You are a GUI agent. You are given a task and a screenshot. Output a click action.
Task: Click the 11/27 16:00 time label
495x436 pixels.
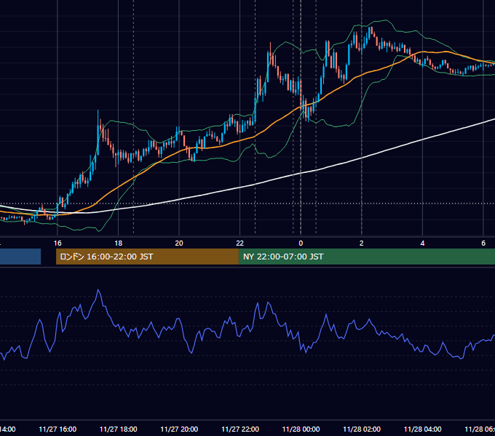click(58, 429)
